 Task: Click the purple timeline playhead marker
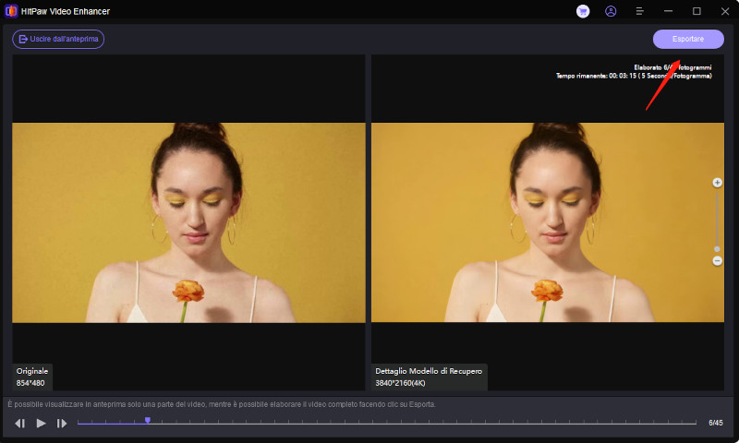tap(147, 421)
